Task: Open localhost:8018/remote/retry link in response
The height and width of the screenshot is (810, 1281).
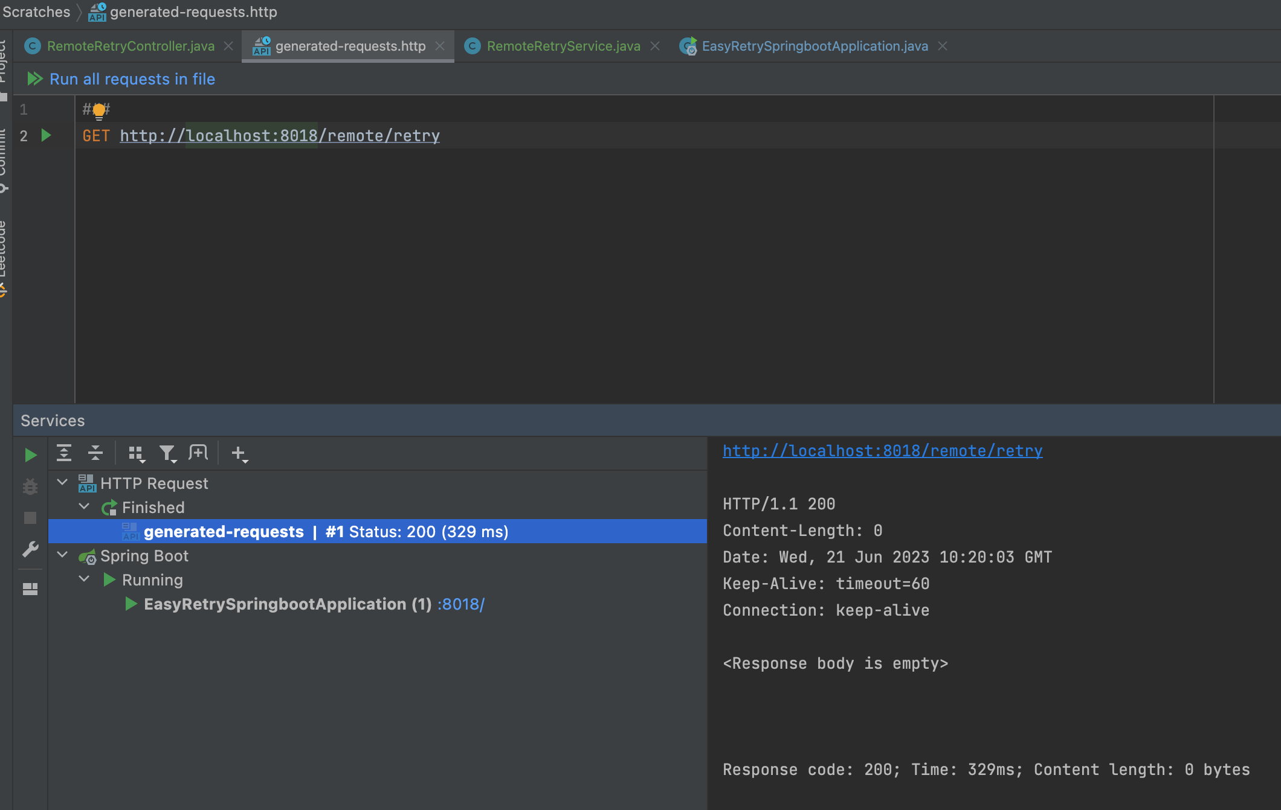Action: (x=882, y=451)
